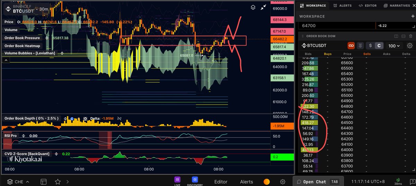Toggle the unlink icon next to Delta
This screenshot has height=186, width=416.
119,119
